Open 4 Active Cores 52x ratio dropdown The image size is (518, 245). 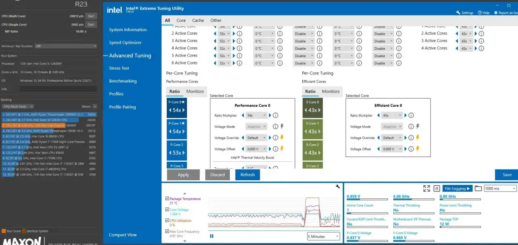tap(225, 48)
